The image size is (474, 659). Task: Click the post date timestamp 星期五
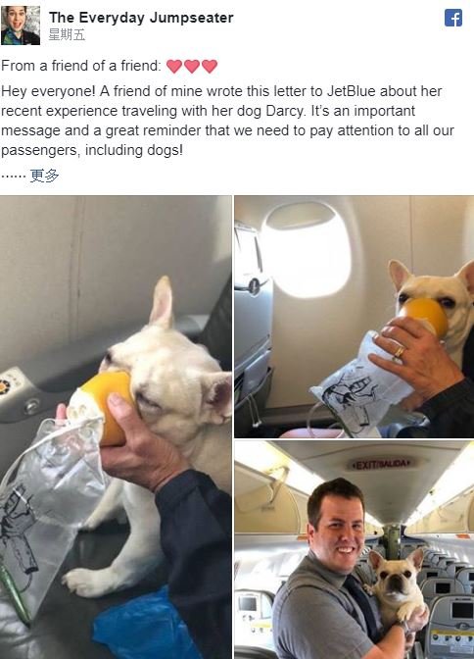click(68, 35)
